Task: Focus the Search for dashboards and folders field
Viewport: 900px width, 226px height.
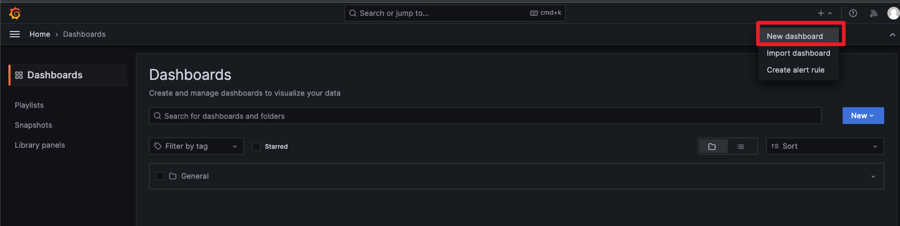Action: pos(484,116)
